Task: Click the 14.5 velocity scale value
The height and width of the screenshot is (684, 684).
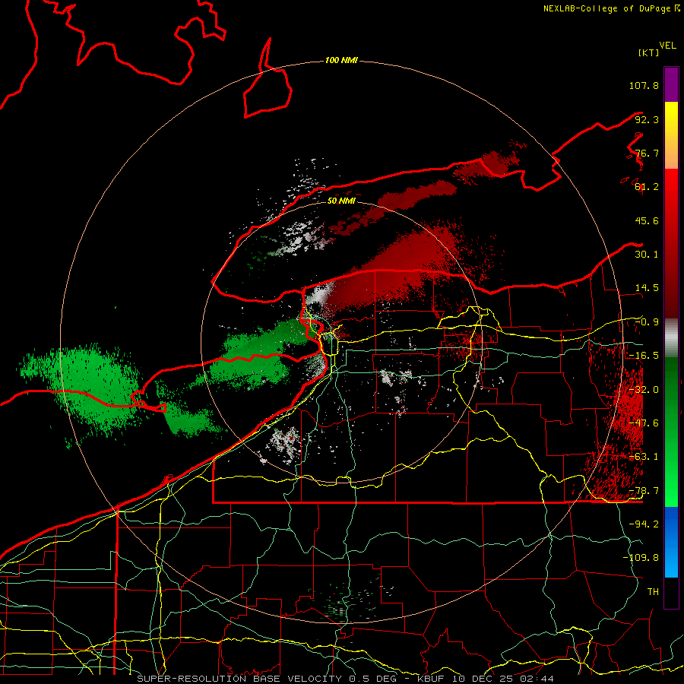Action: 647,288
